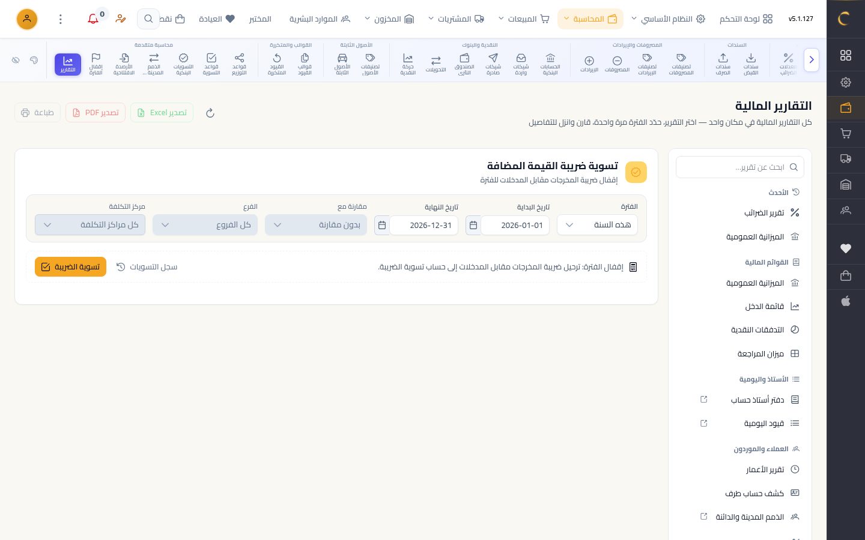865x540 pixels.
Task: Open القيود المتكررة in the toolbar
Action: coord(277,64)
